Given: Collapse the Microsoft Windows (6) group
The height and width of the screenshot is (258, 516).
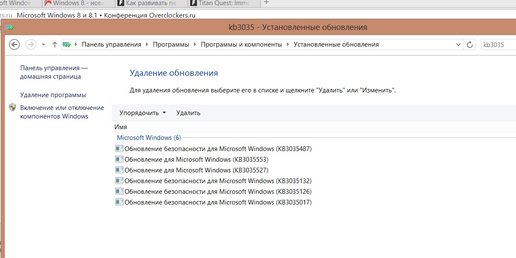Looking at the screenshot, I should pyautogui.click(x=149, y=138).
